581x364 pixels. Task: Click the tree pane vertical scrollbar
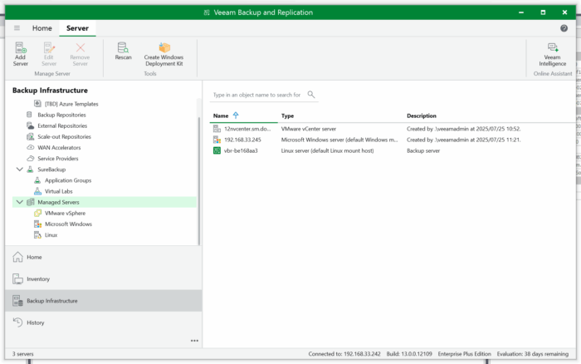point(199,180)
